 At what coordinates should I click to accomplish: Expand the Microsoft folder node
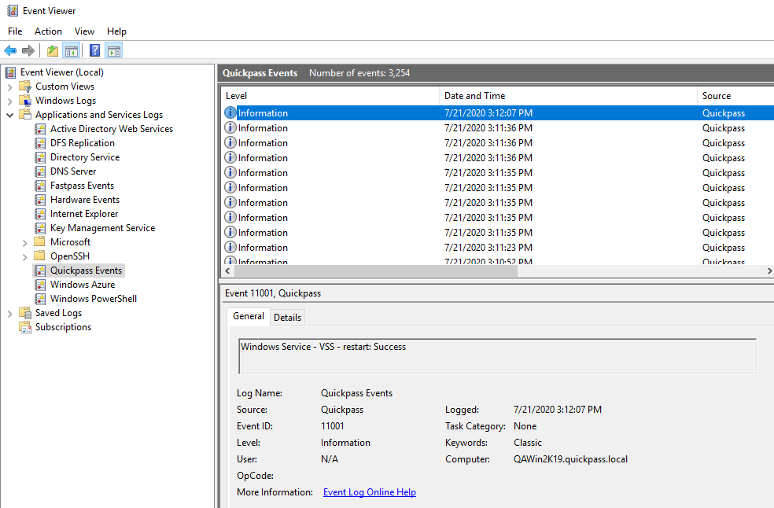click(x=24, y=243)
